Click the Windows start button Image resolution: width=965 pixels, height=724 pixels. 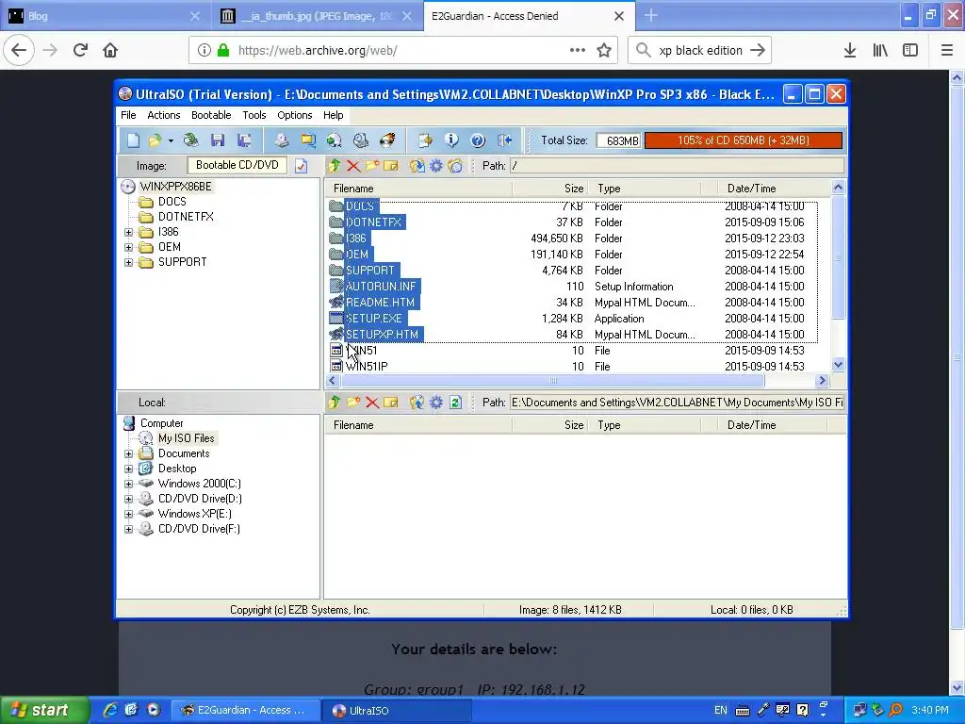(43, 711)
